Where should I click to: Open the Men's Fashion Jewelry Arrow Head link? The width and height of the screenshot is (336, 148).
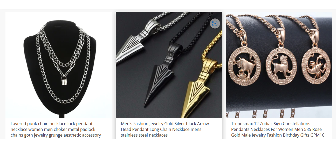pos(165,129)
